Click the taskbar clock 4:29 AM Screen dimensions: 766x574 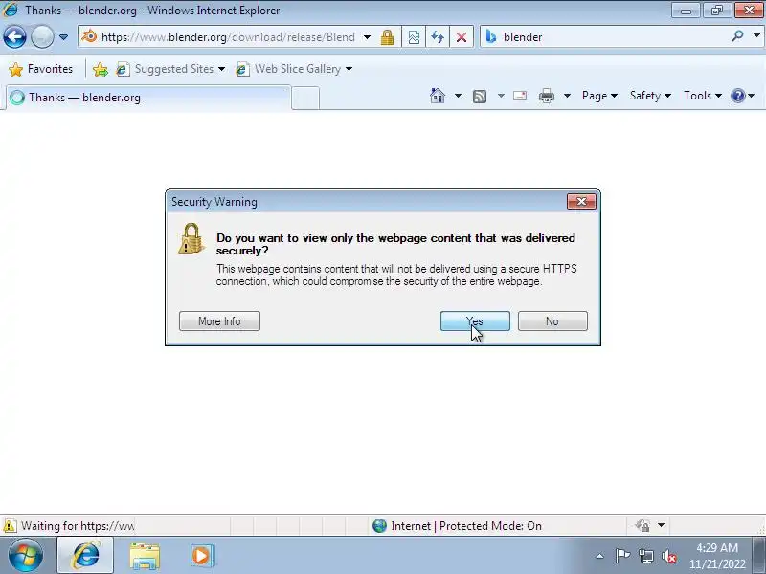717,548
